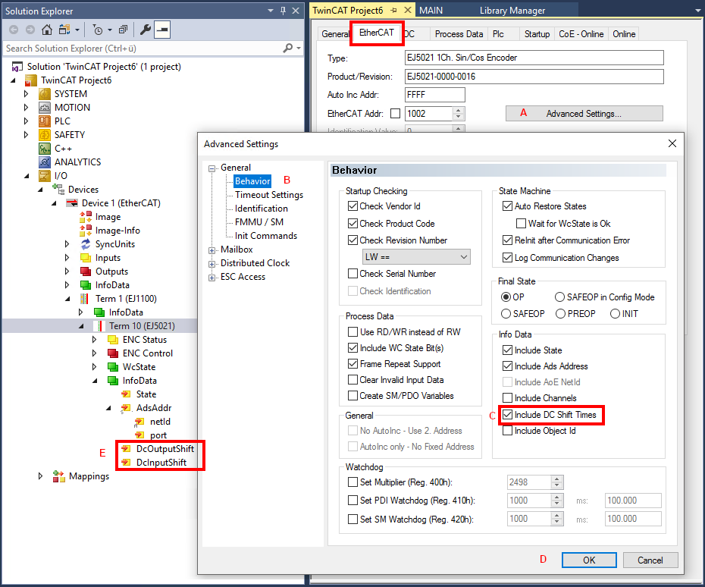Increase Set Multiplier watchdog stepper value

(557, 479)
